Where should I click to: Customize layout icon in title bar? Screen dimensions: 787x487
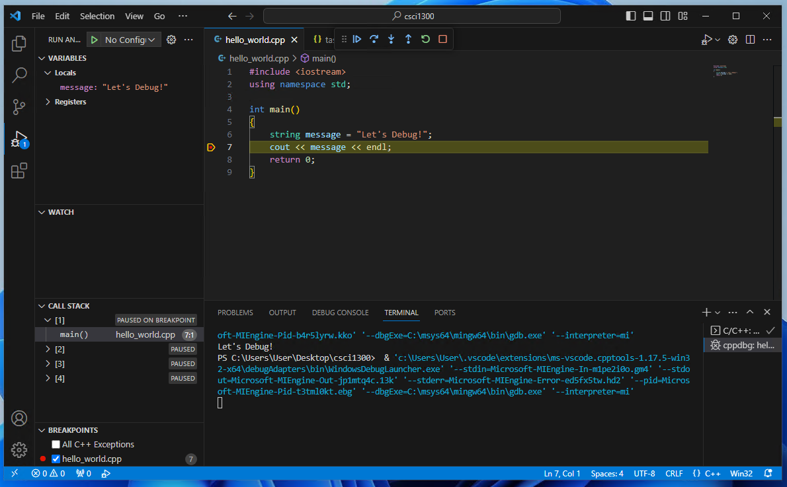[x=683, y=16]
